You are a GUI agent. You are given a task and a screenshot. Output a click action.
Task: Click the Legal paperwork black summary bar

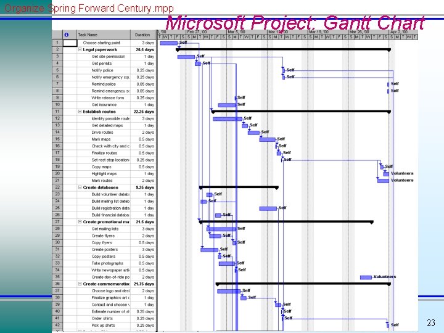[x=283, y=49]
